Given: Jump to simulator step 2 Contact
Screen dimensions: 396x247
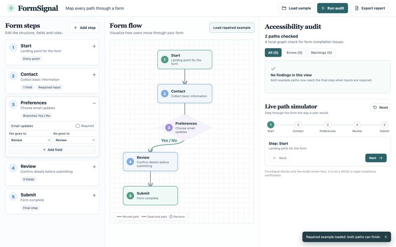Looking at the screenshot, I should [298, 125].
